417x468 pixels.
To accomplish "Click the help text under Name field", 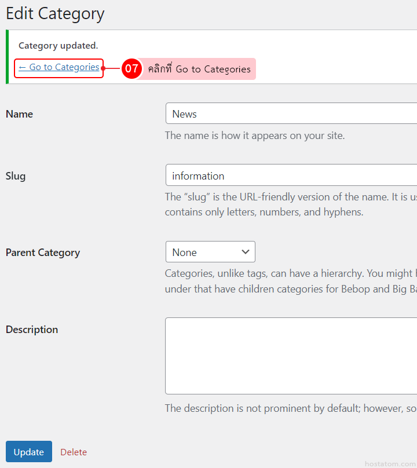I will coord(254,136).
